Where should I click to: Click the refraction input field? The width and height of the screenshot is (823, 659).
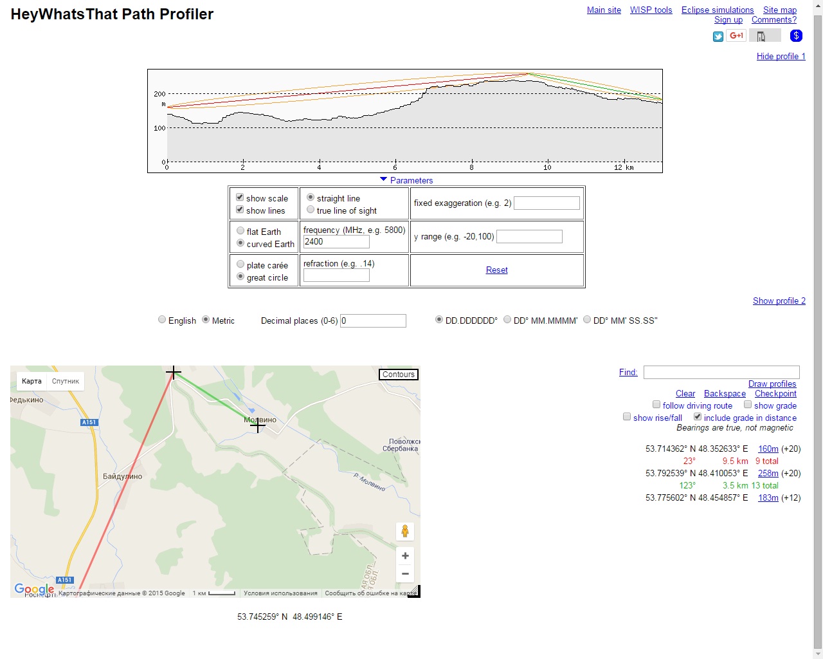[x=336, y=275]
